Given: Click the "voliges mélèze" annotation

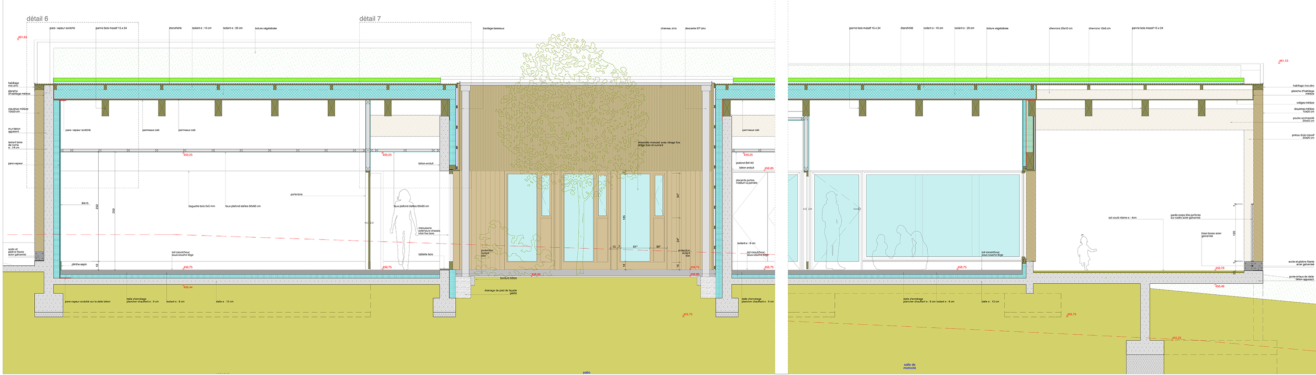Looking at the screenshot, I should pyautogui.click(x=1305, y=103).
